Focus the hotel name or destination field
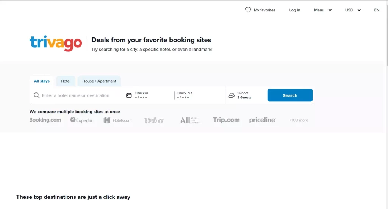This screenshot has height=209, width=388. [x=76, y=95]
